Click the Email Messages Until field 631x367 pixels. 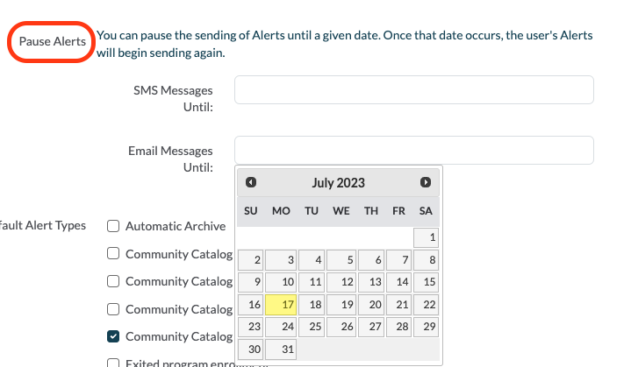coord(413,151)
